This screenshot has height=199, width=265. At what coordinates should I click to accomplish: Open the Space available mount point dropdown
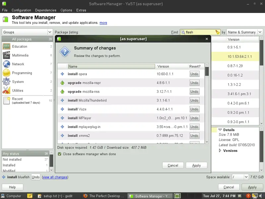point(240,177)
